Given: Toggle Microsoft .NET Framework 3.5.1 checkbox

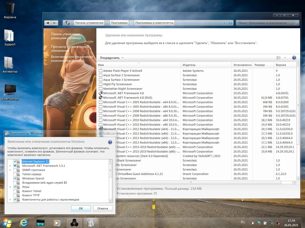Looking at the screenshot, I should tap(15, 165).
